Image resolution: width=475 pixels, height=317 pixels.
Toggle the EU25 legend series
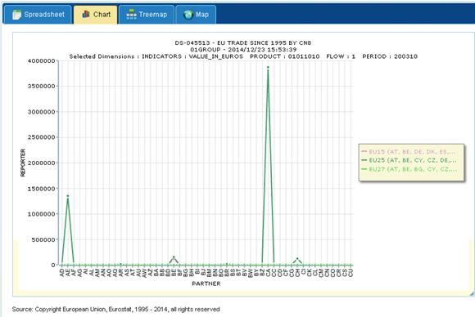tap(409, 160)
